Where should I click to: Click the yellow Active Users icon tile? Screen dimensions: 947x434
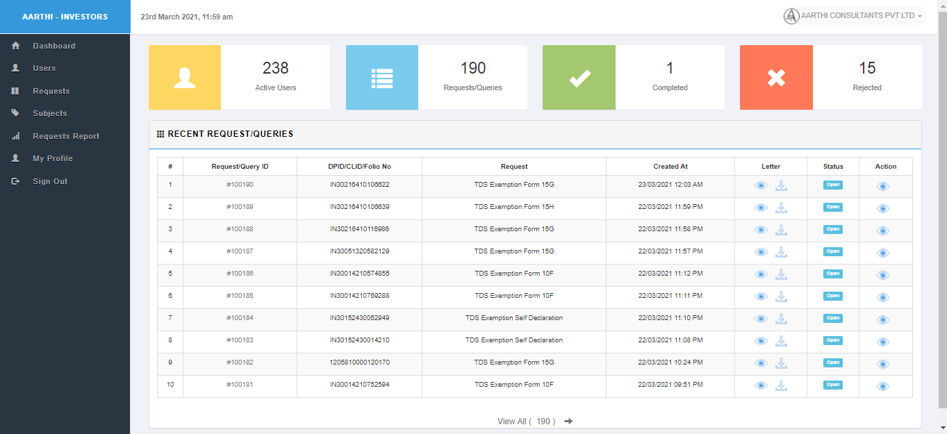coord(184,78)
